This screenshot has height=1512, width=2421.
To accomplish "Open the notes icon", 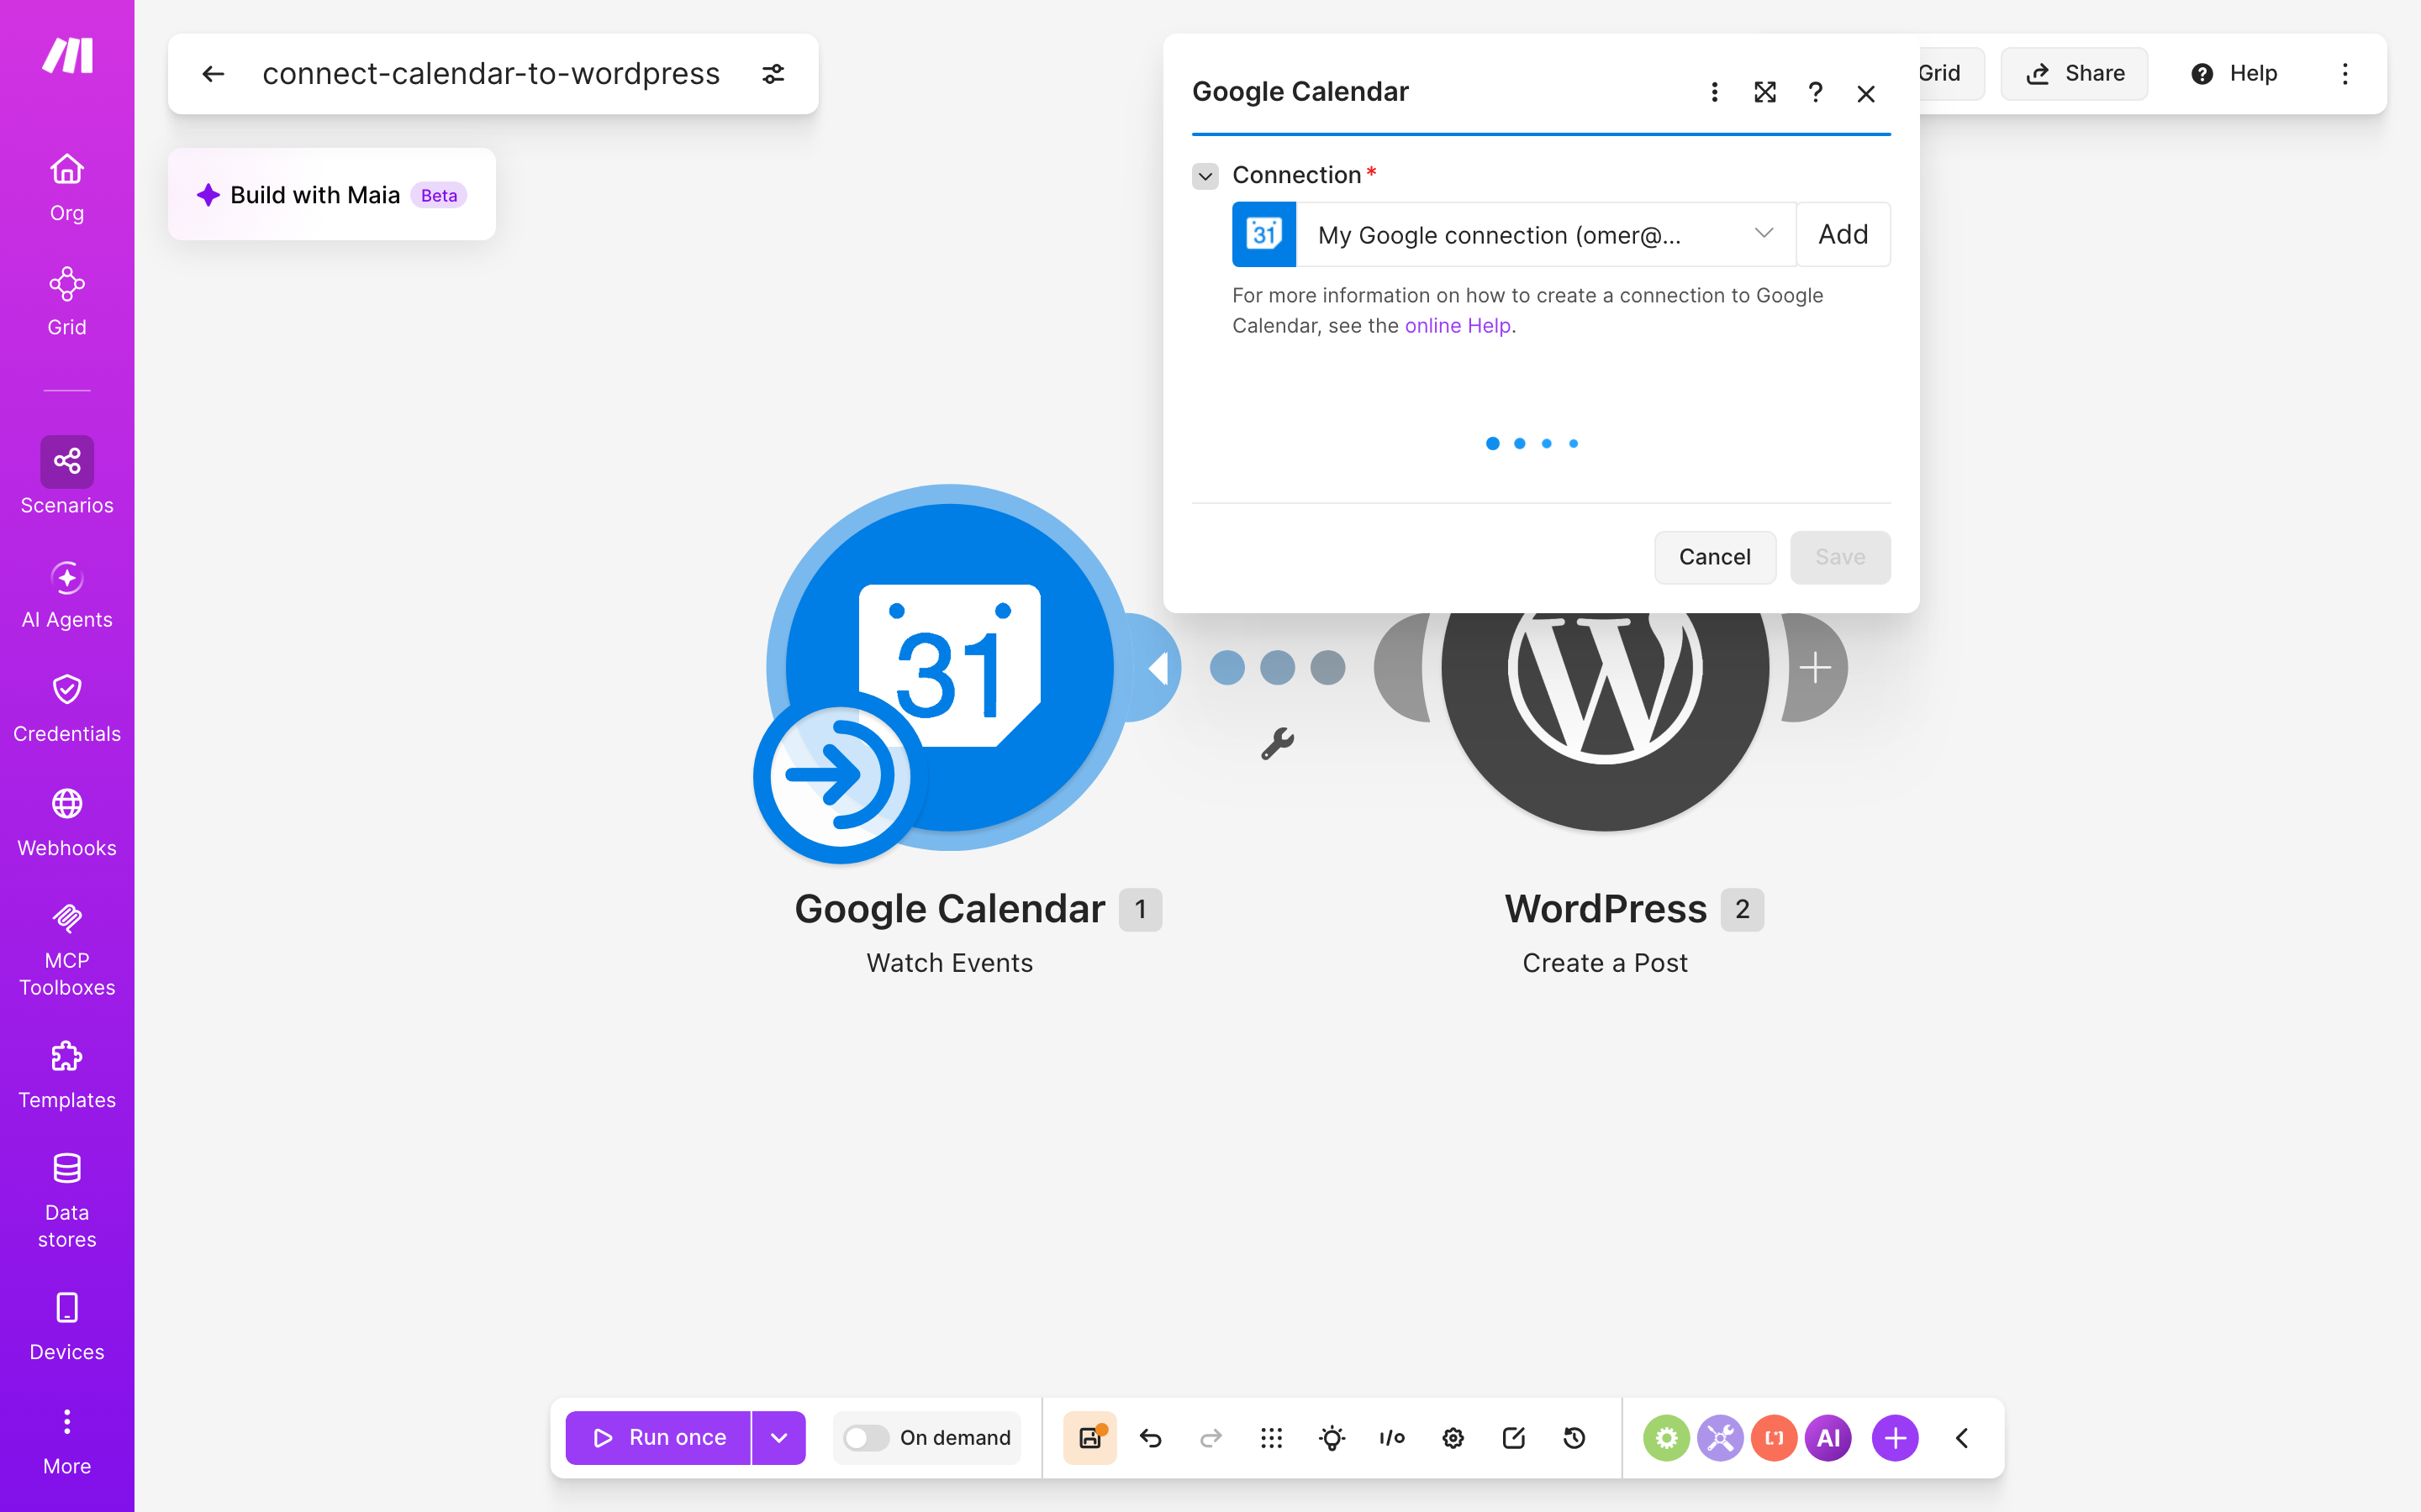I will pyautogui.click(x=1514, y=1438).
